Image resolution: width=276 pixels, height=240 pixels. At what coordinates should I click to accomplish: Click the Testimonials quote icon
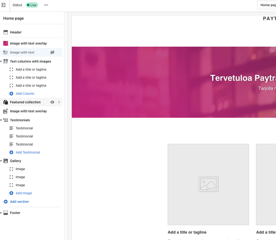point(6,120)
